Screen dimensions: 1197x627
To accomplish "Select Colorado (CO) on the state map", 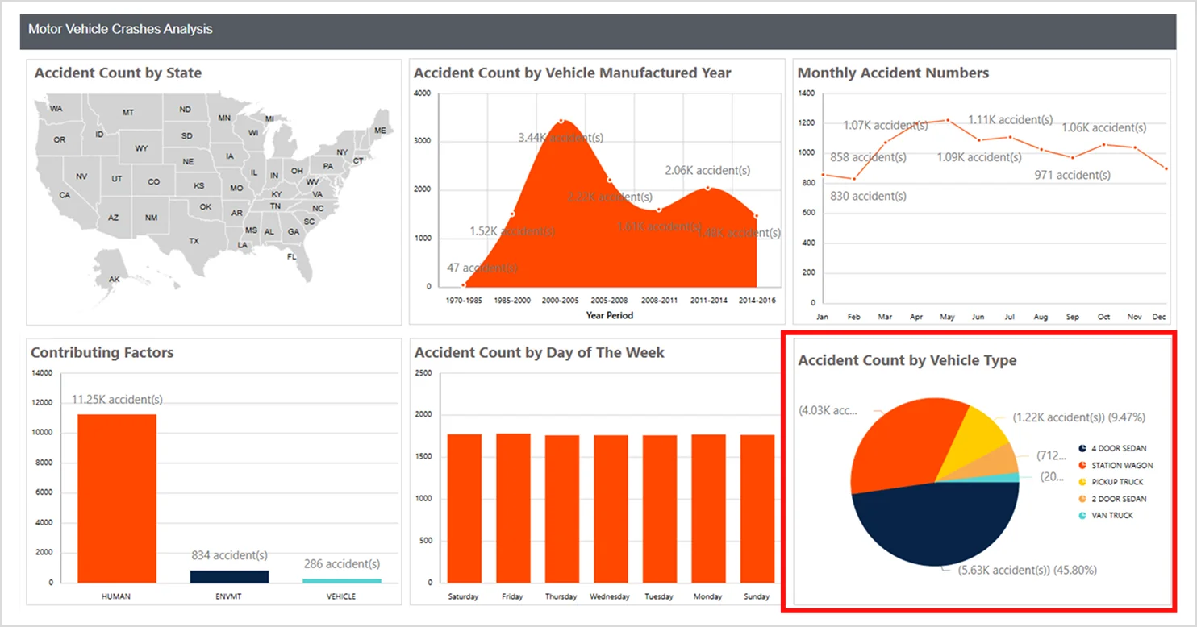I will 153,182.
